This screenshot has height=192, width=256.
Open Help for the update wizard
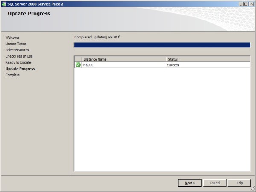pos(239,183)
